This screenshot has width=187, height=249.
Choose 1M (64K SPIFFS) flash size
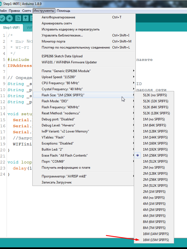154,125
